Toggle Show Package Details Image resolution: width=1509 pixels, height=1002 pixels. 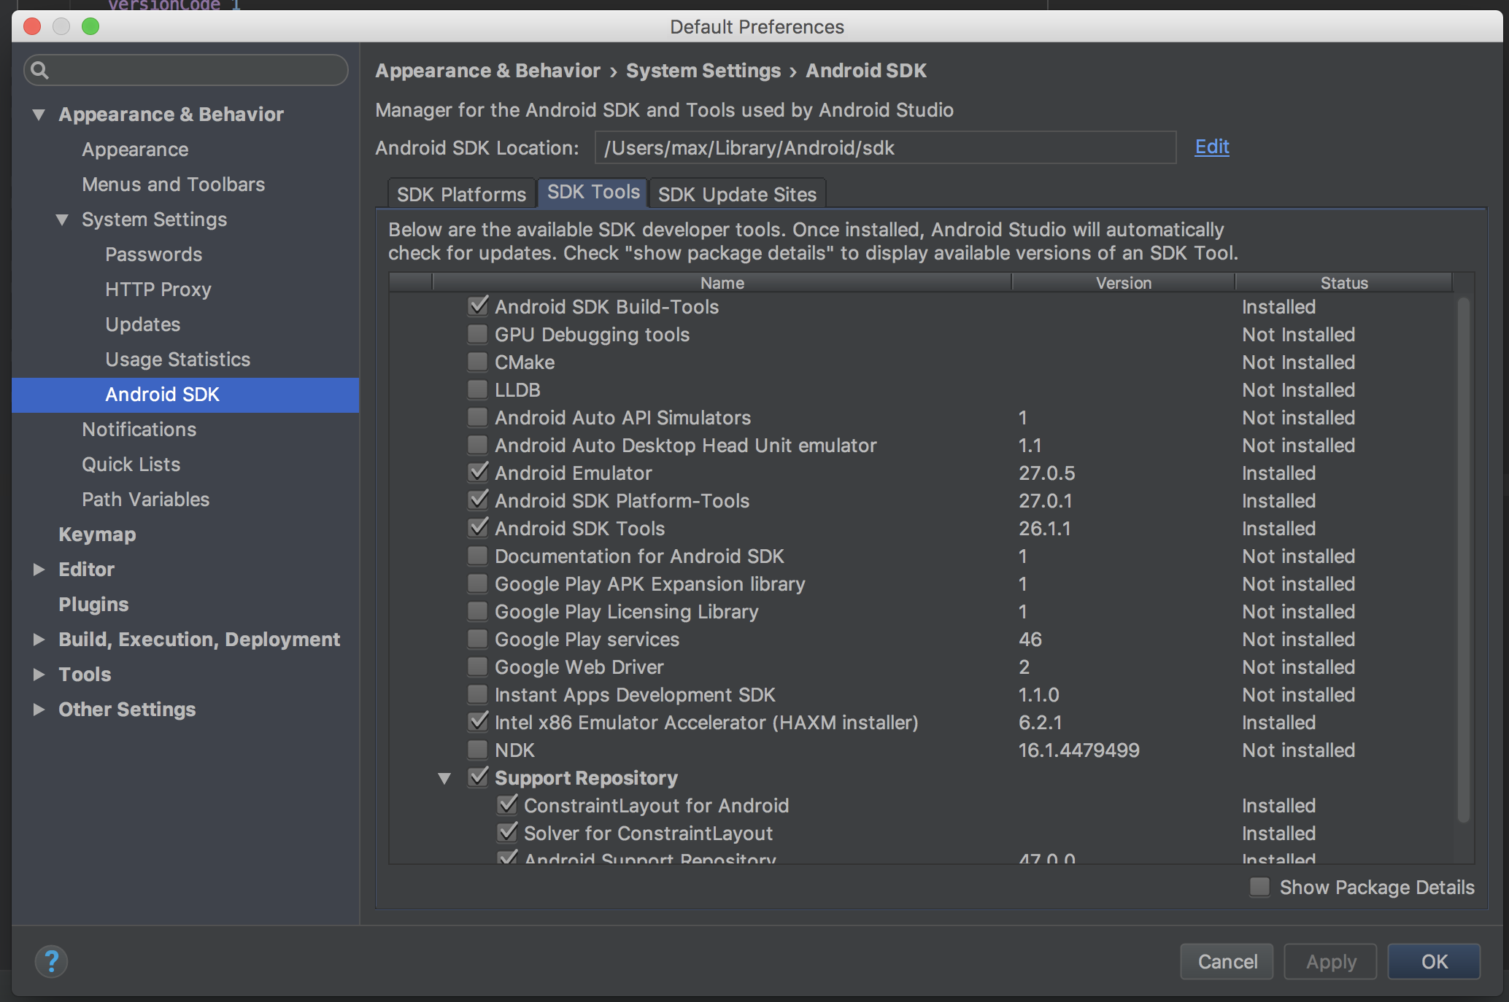click(x=1259, y=887)
